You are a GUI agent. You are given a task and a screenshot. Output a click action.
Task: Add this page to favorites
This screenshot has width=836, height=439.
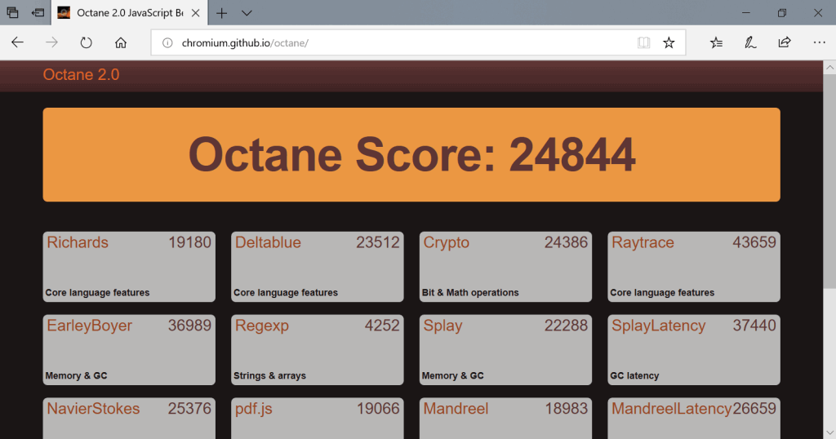[669, 42]
